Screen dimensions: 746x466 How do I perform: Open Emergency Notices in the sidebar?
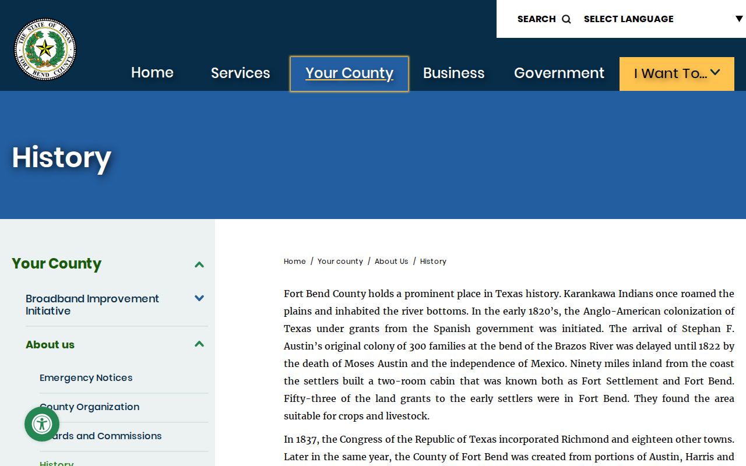[x=86, y=378]
